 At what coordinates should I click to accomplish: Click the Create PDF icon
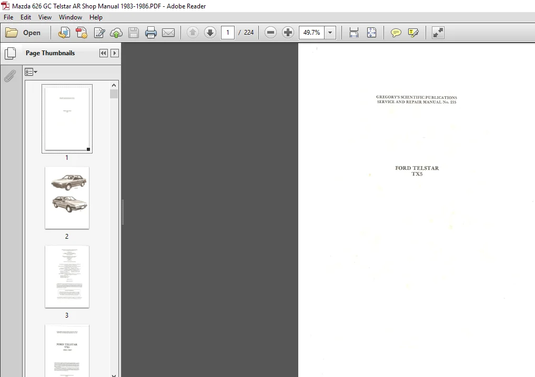pos(82,33)
